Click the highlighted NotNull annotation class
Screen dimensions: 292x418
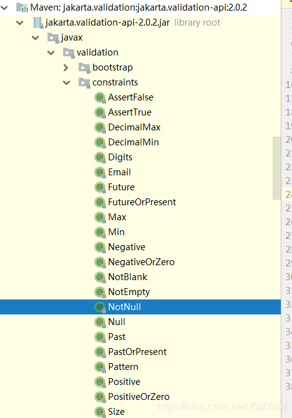[x=125, y=307]
